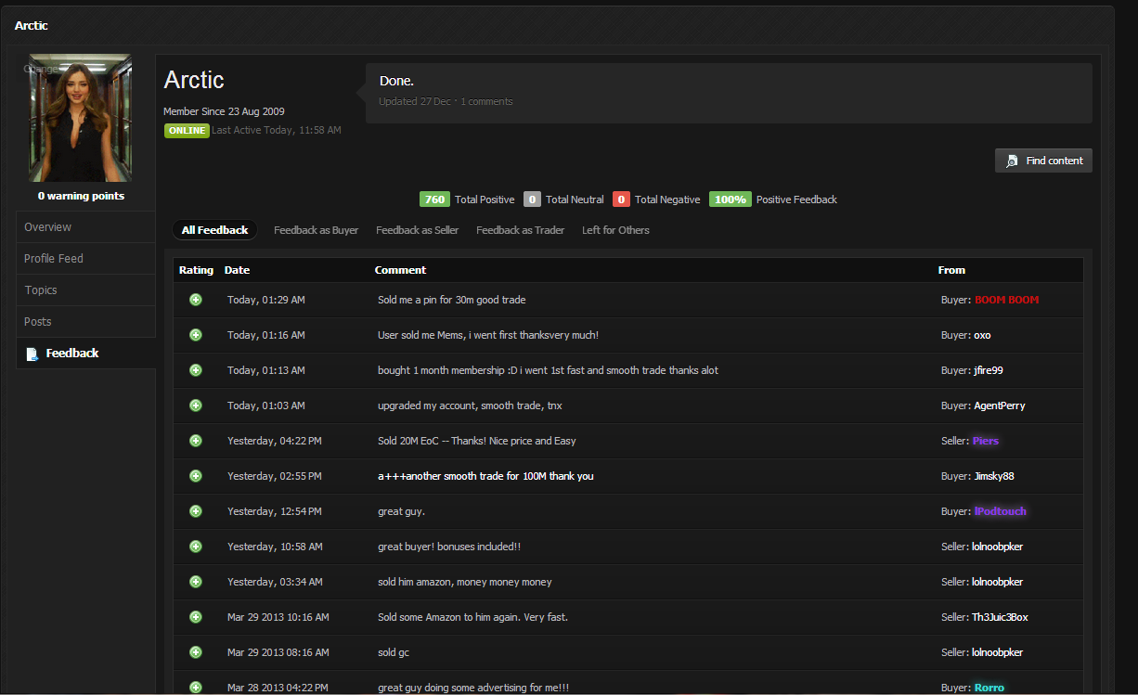This screenshot has width=1138, height=695.
Task: Click the 100% Positive Feedback badge
Action: (x=731, y=199)
